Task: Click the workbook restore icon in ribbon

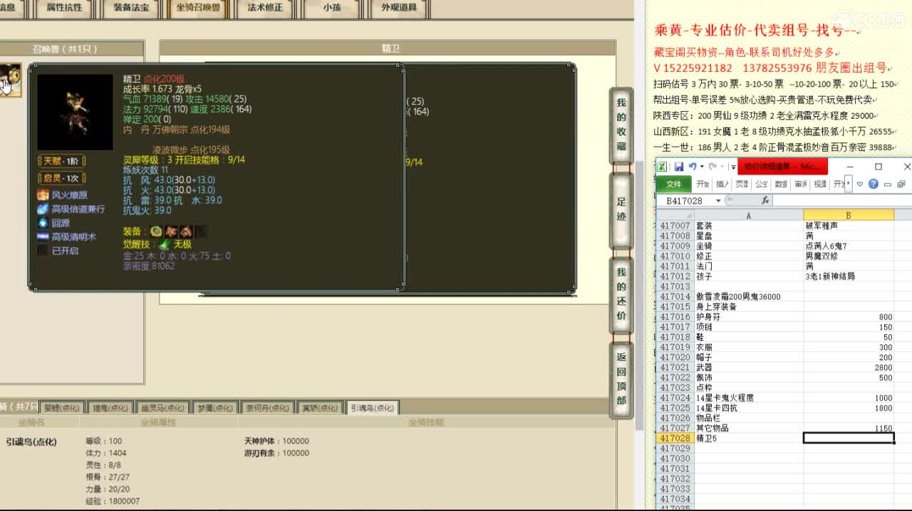Action: click(x=901, y=184)
